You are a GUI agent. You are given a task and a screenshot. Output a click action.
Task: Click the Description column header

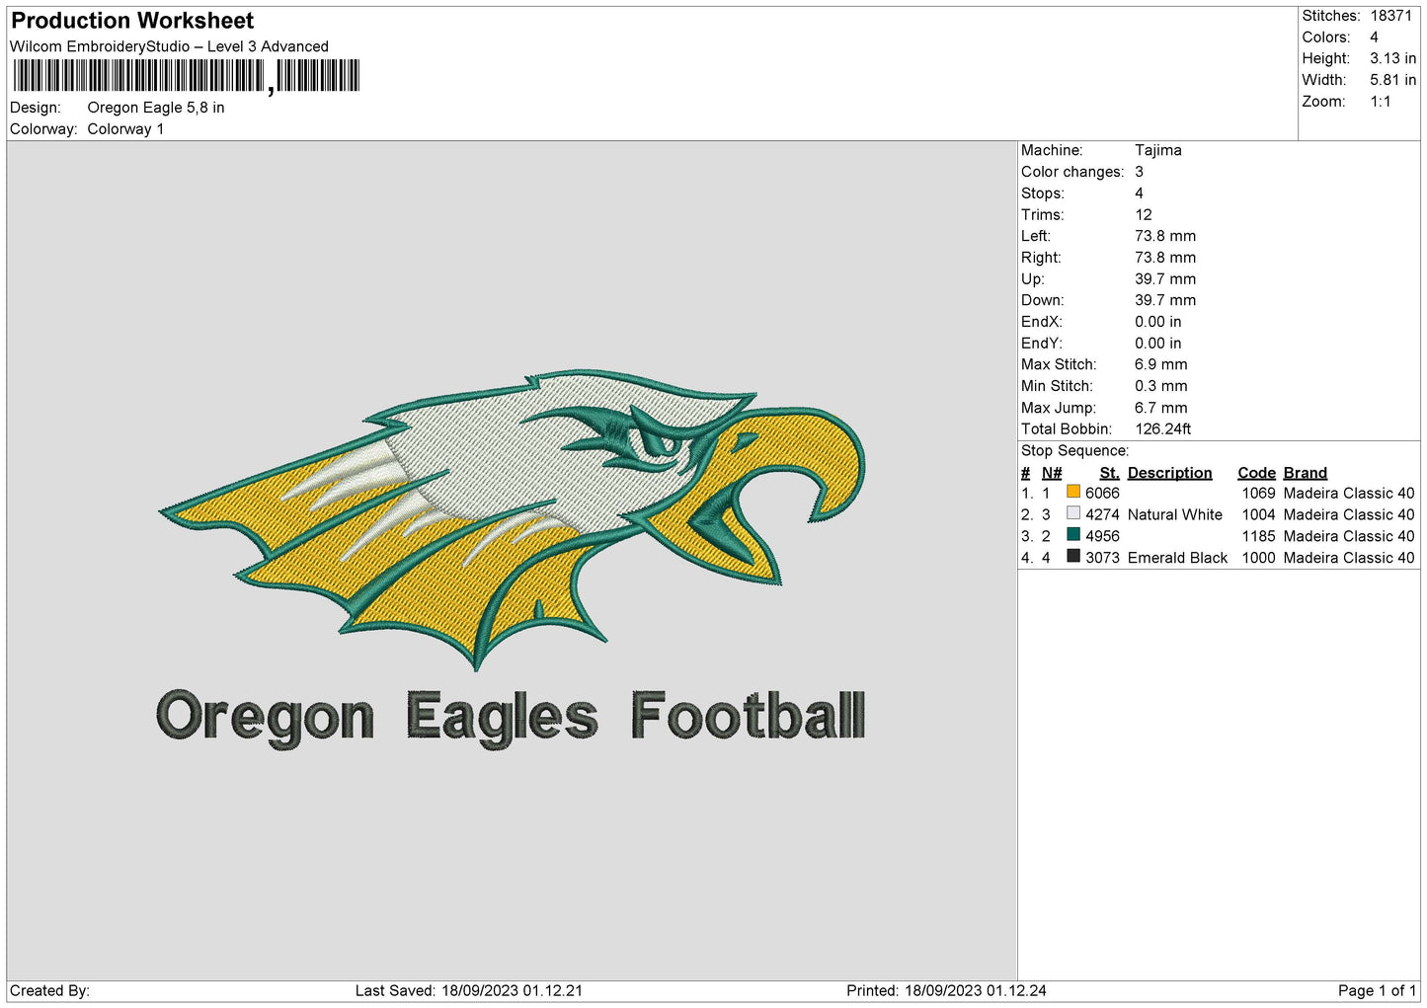1169,473
